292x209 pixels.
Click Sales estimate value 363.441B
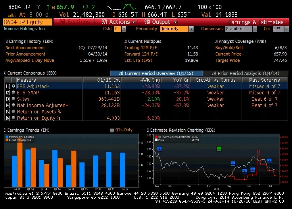coord(109,99)
